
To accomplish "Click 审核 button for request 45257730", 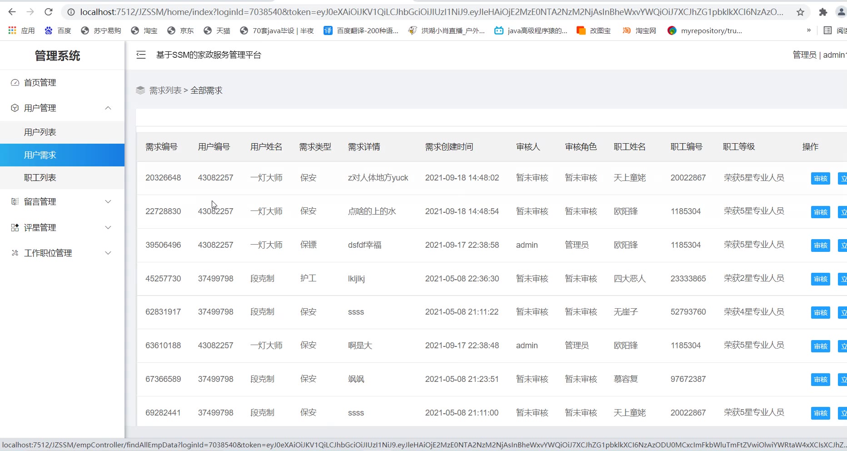I will 820,279.
